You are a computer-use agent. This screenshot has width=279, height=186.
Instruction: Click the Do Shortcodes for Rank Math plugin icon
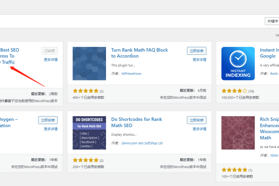[89, 133]
